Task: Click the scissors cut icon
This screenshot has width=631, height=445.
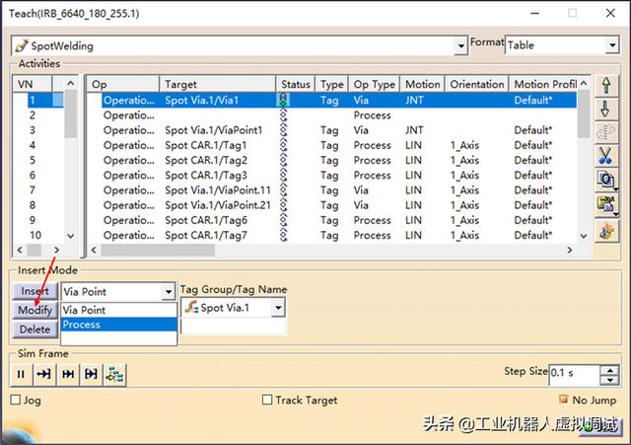Action: coord(605,156)
